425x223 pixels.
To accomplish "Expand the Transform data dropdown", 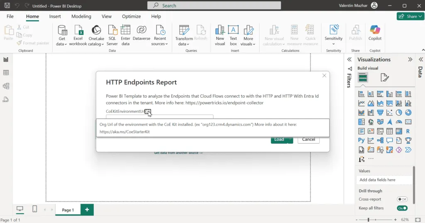I will point(184,36).
